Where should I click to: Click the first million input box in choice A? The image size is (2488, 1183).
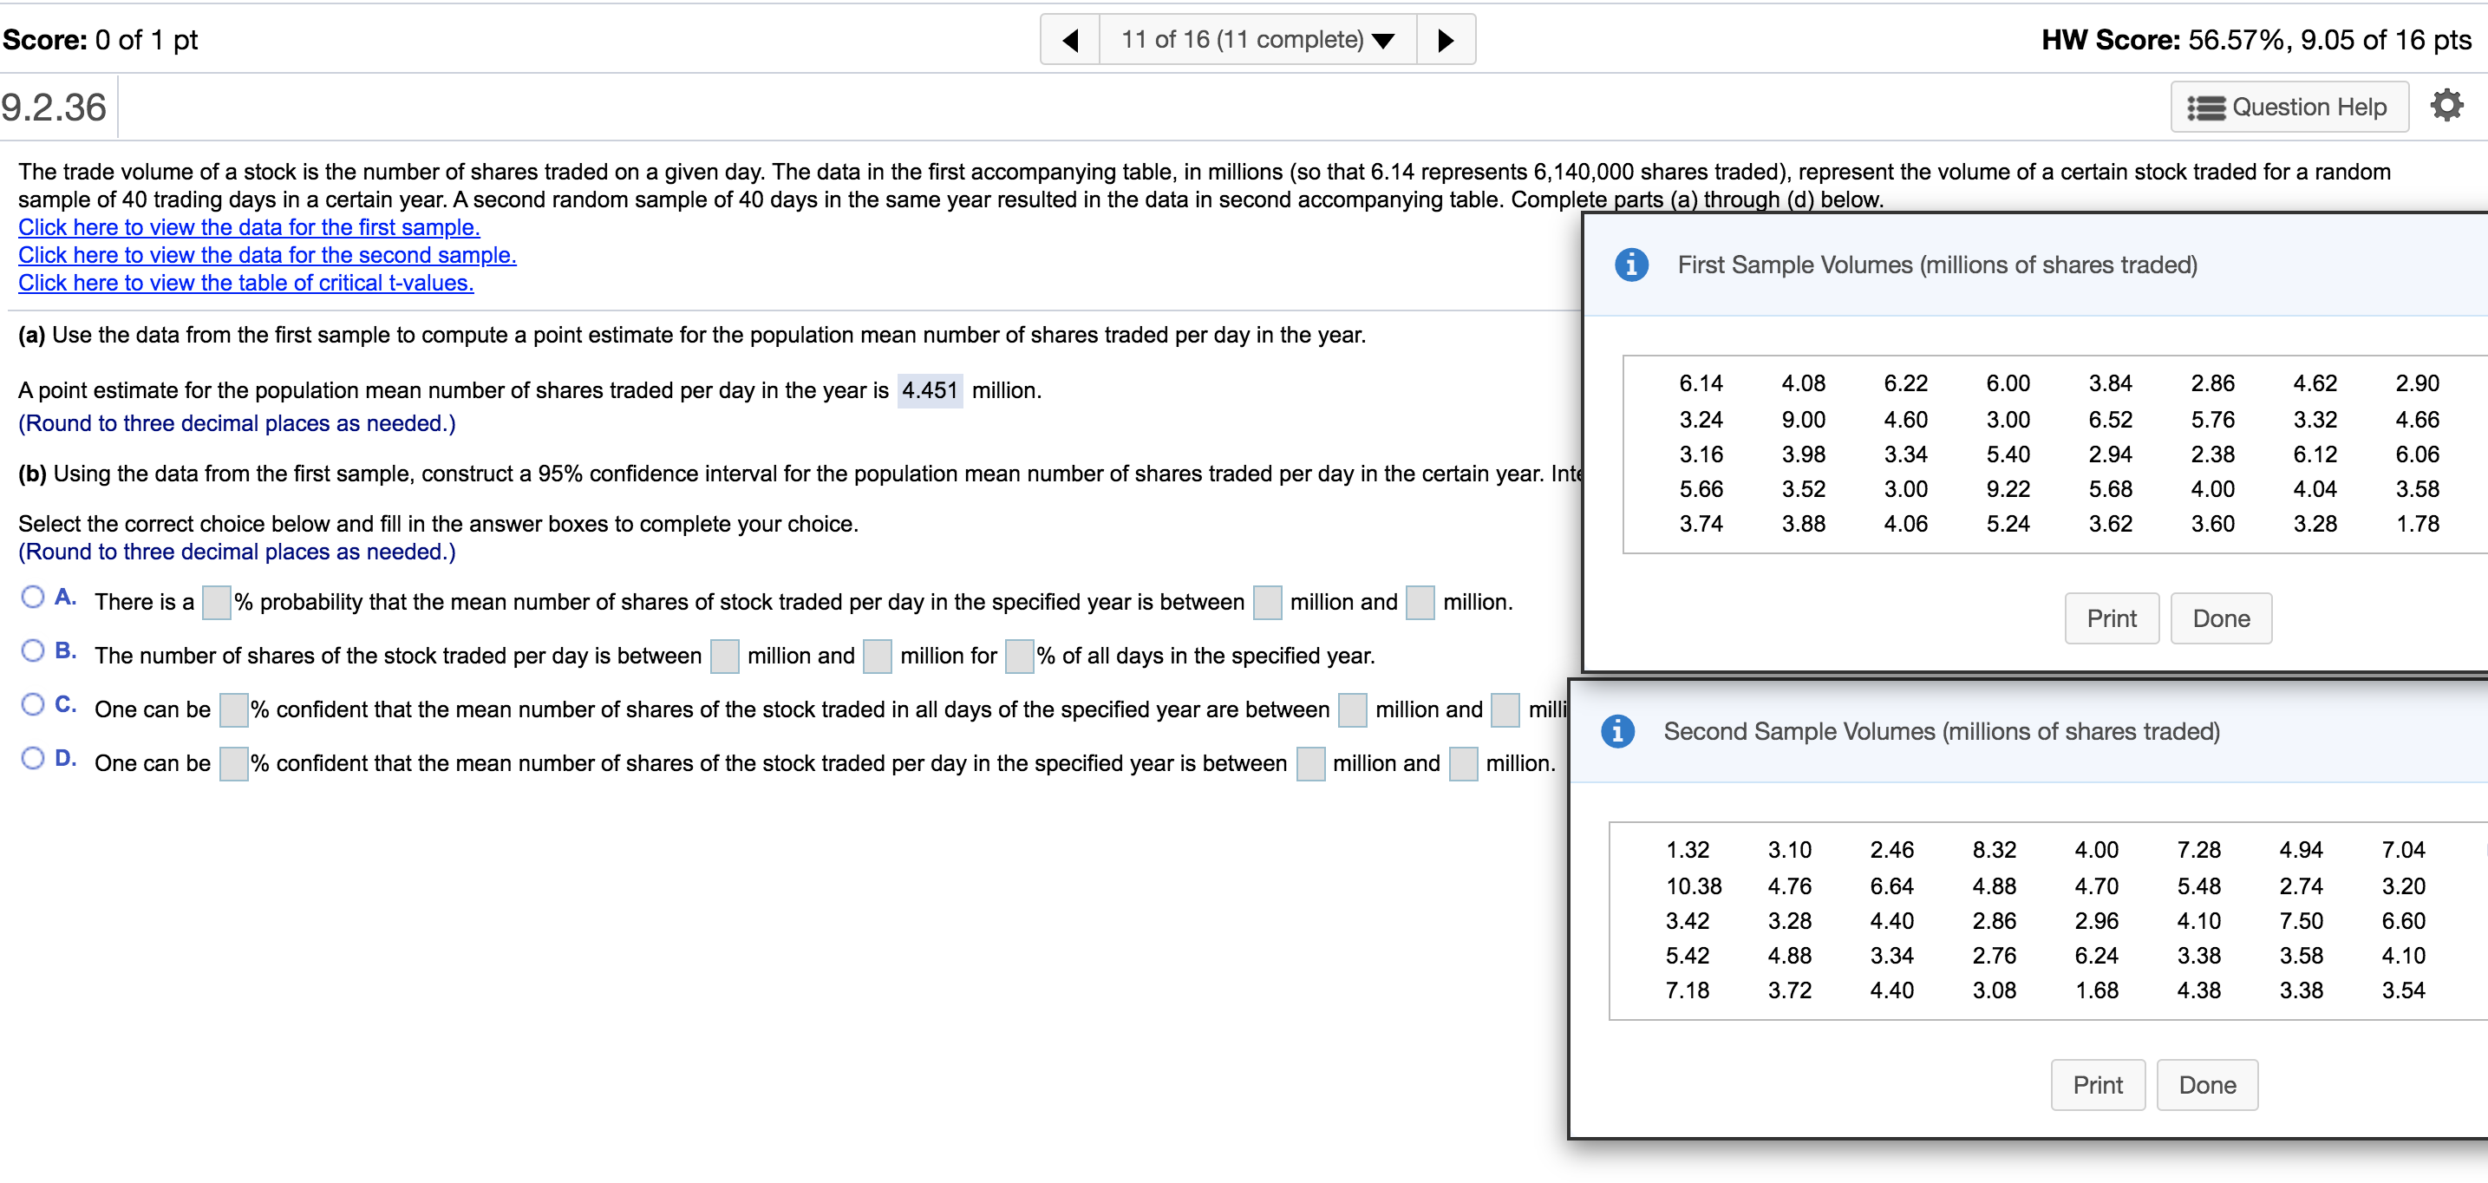tap(1267, 602)
